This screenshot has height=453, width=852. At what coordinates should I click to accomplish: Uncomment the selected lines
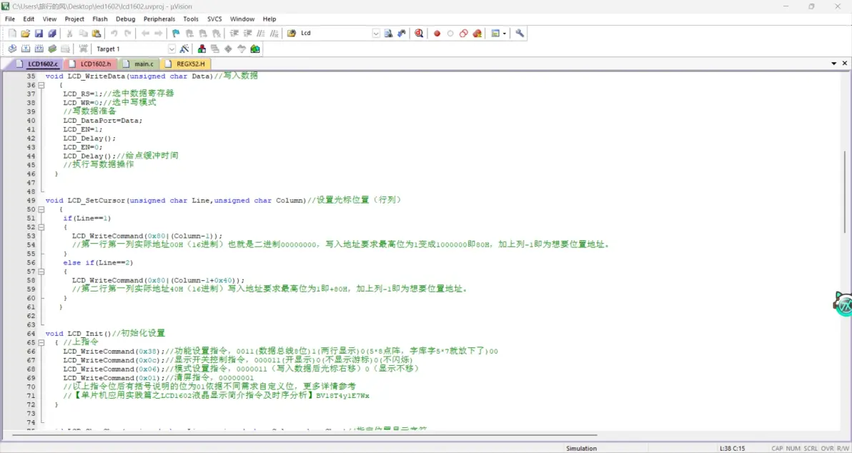274,33
